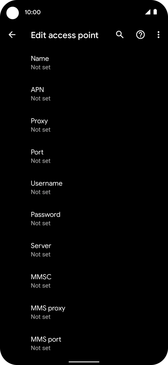This screenshot has width=168, height=365.
Task: Open the search icon in toolbar
Action: [120, 35]
